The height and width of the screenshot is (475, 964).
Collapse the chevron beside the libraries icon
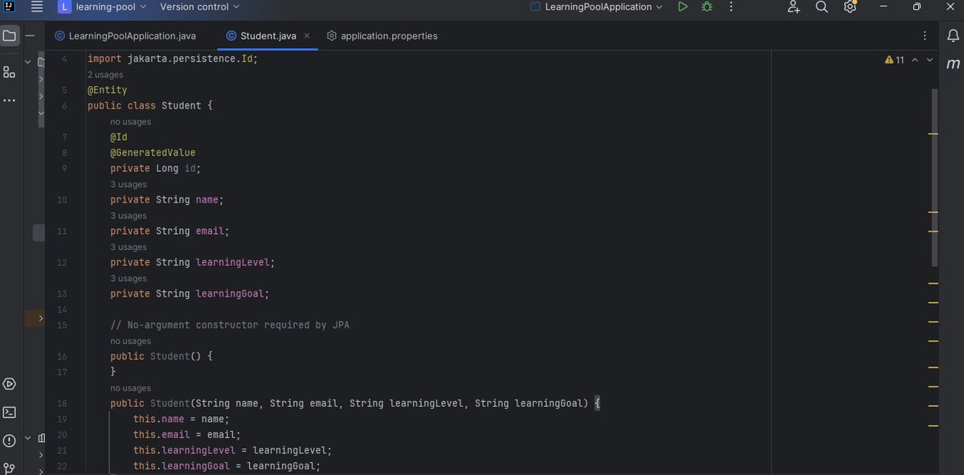click(x=28, y=438)
